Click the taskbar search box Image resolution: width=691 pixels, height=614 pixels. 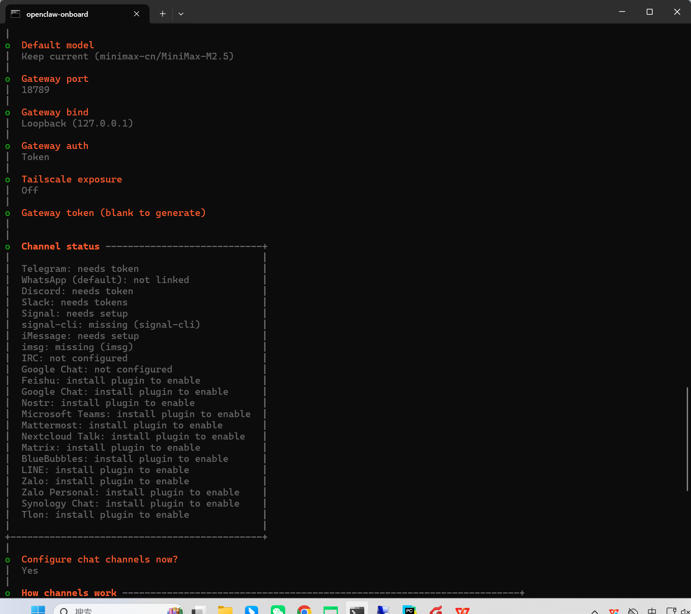tap(118, 609)
